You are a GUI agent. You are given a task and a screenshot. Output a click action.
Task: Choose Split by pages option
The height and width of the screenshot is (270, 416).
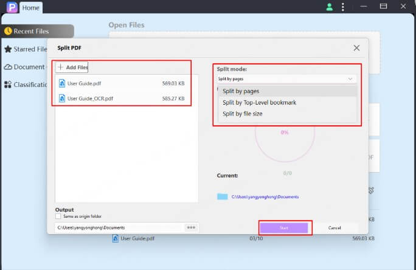pyautogui.click(x=287, y=91)
